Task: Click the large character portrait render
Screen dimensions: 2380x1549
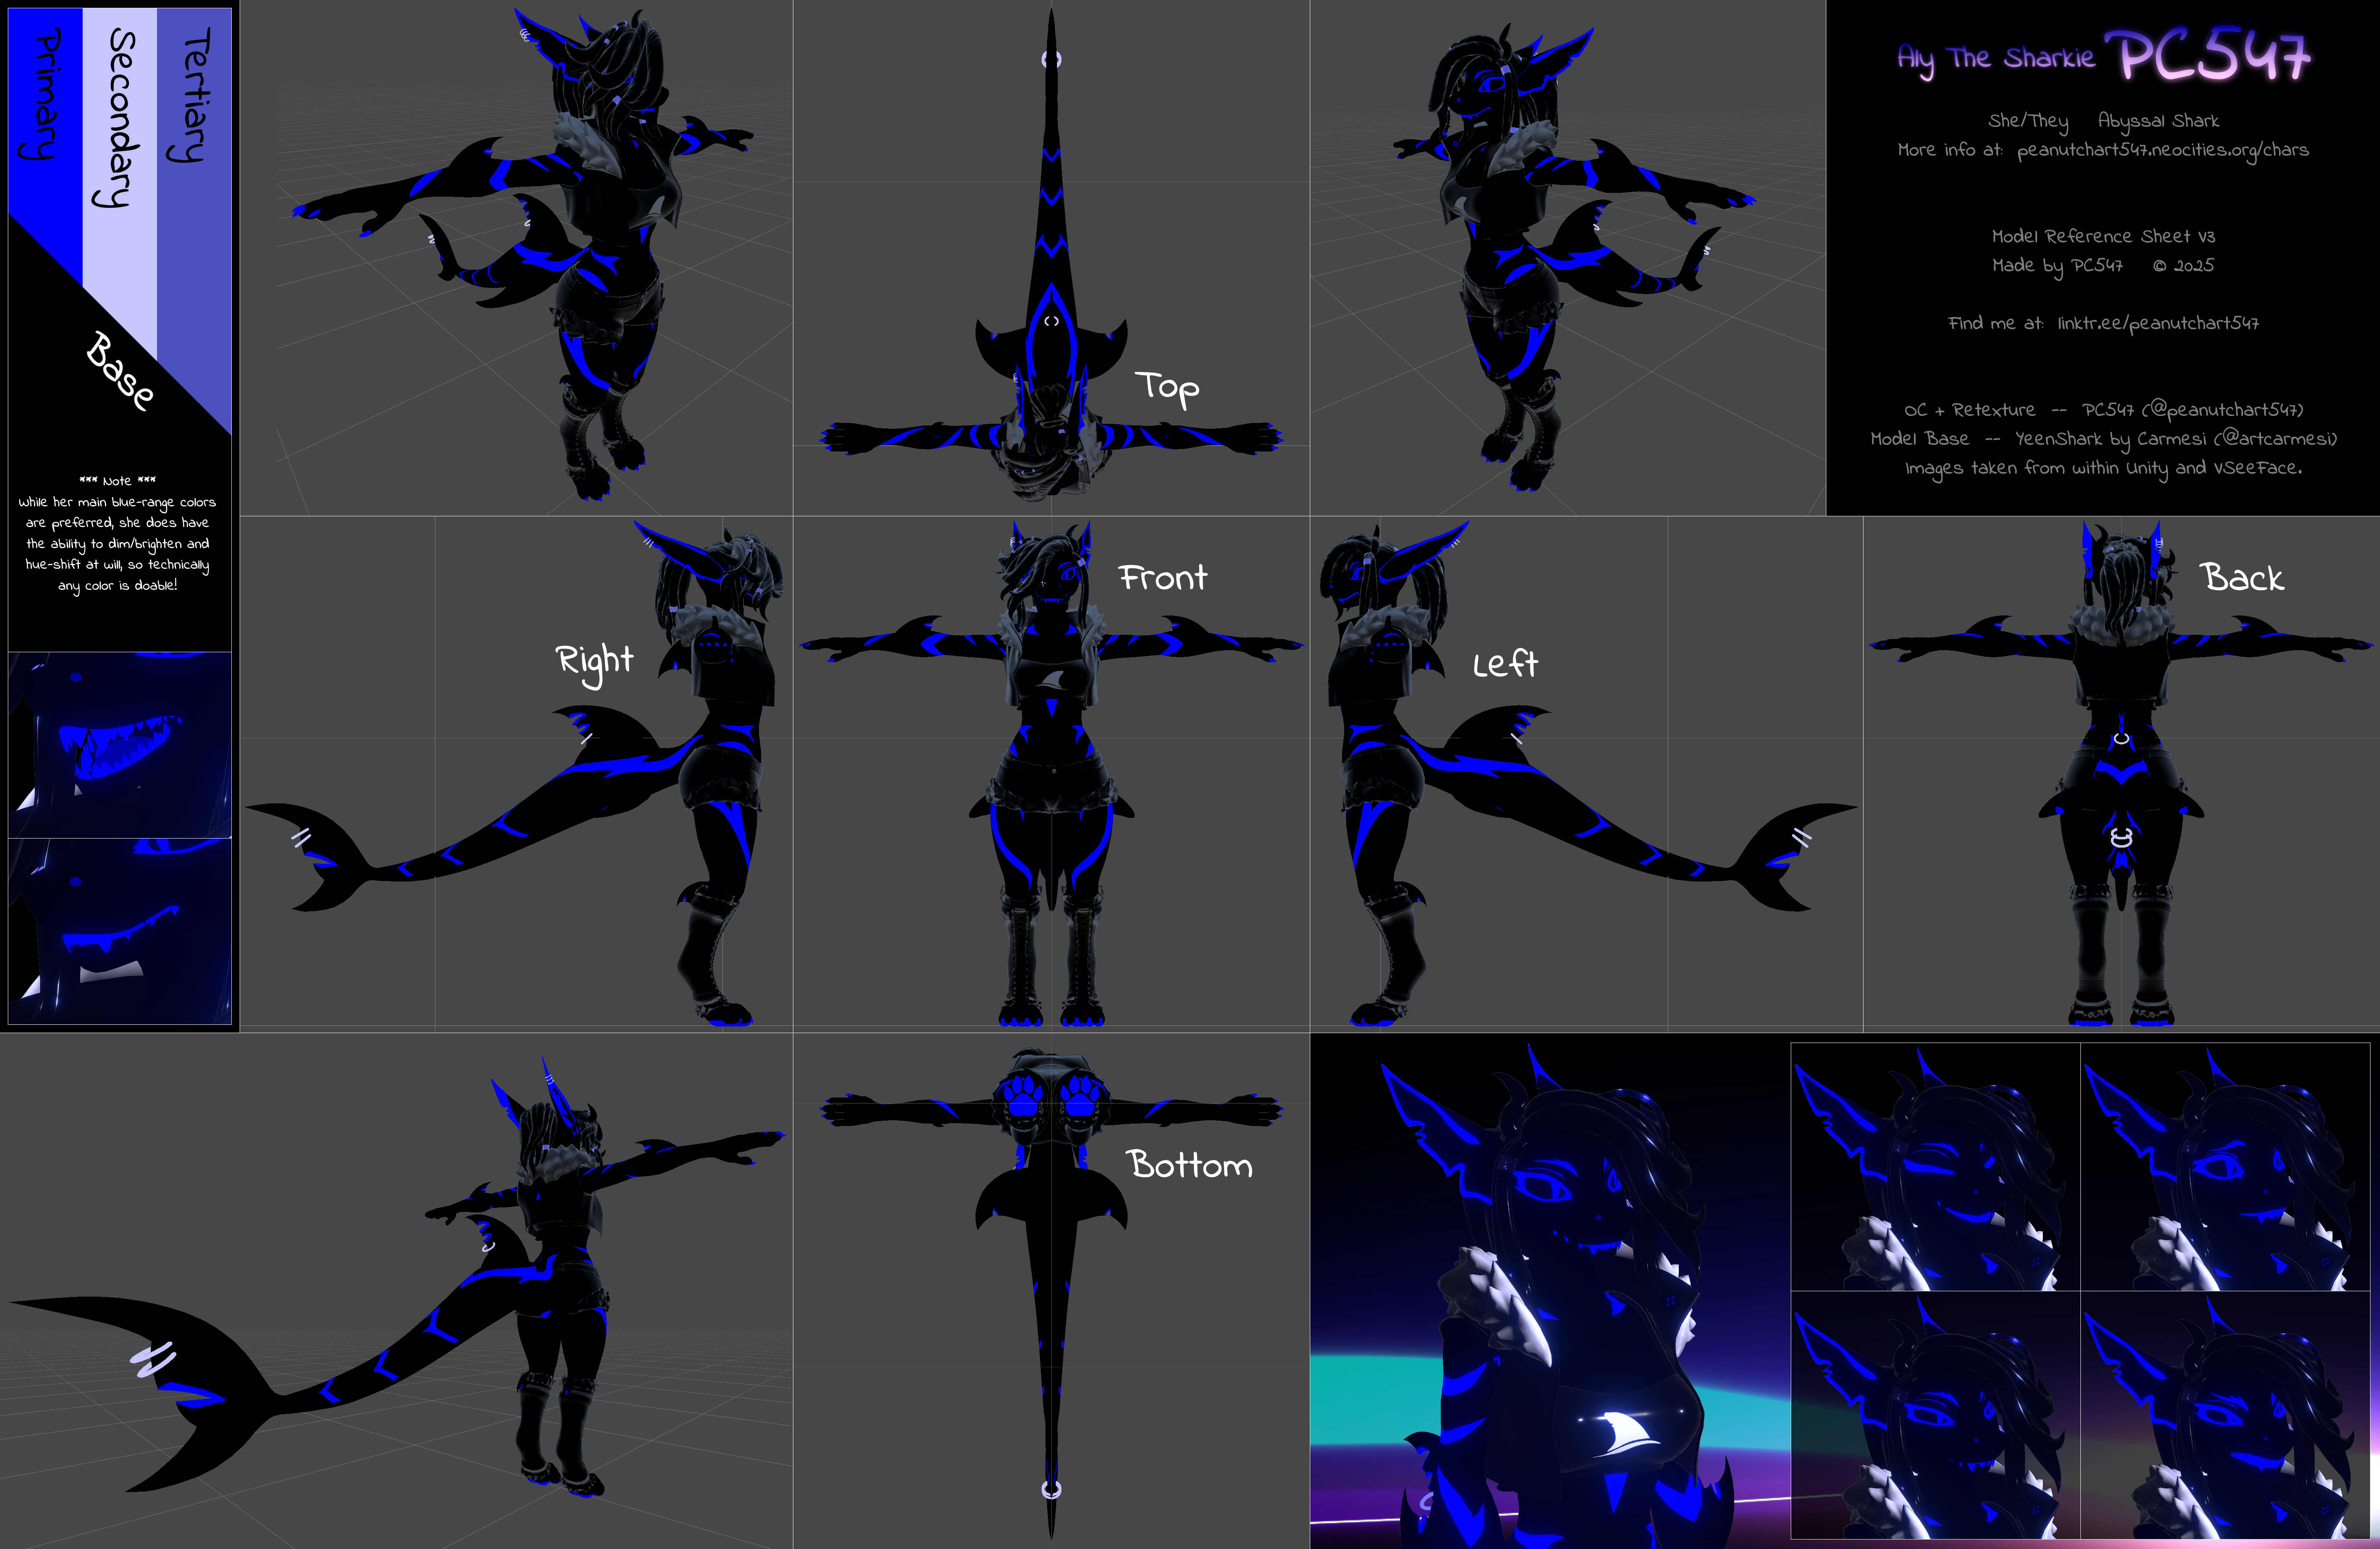Action: coord(1550,1290)
